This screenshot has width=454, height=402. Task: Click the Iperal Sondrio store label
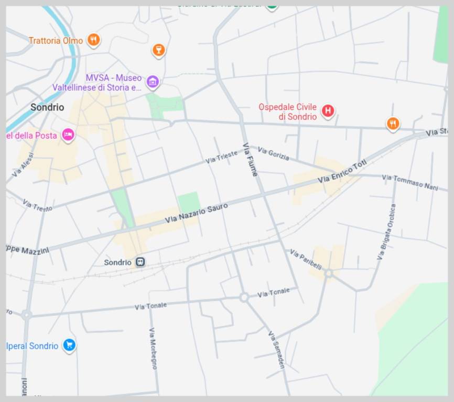[x=33, y=347]
